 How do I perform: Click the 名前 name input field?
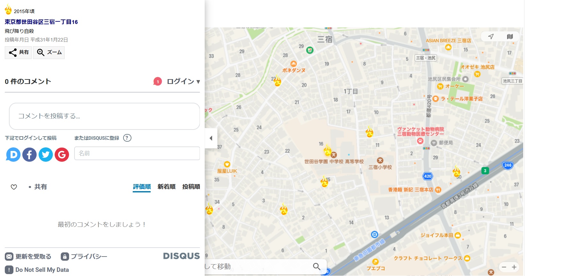[137, 153]
